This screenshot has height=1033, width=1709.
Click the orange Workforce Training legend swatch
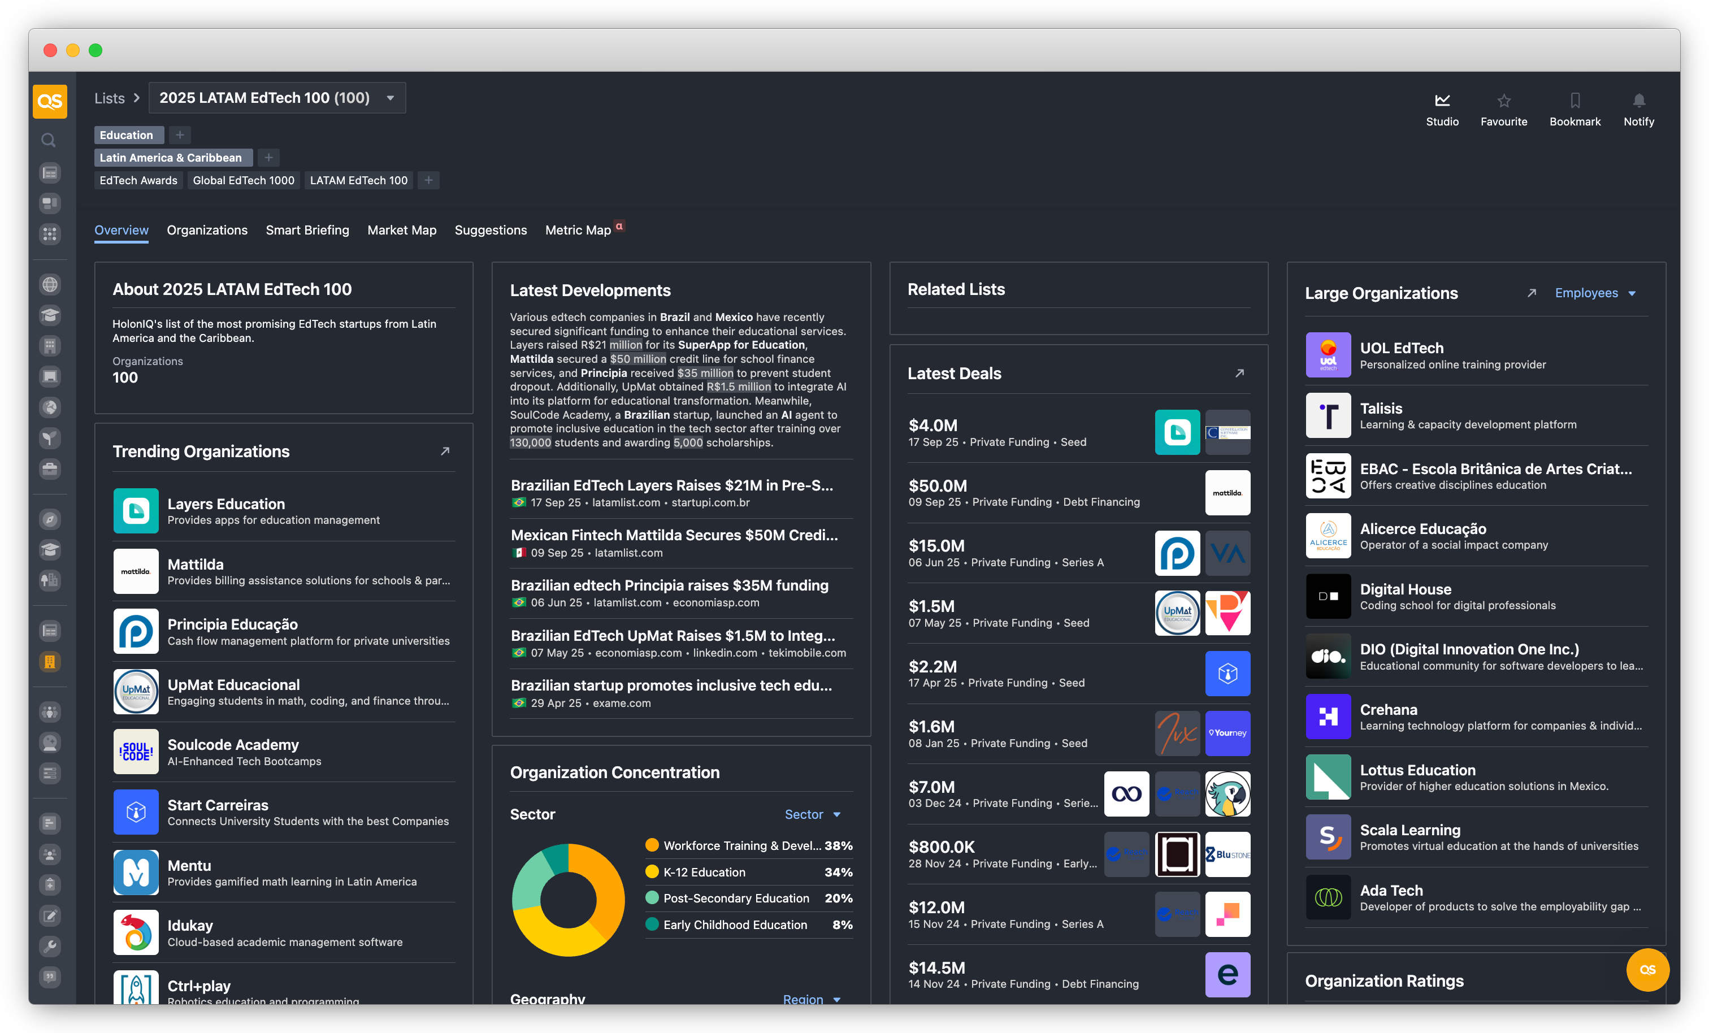651,845
